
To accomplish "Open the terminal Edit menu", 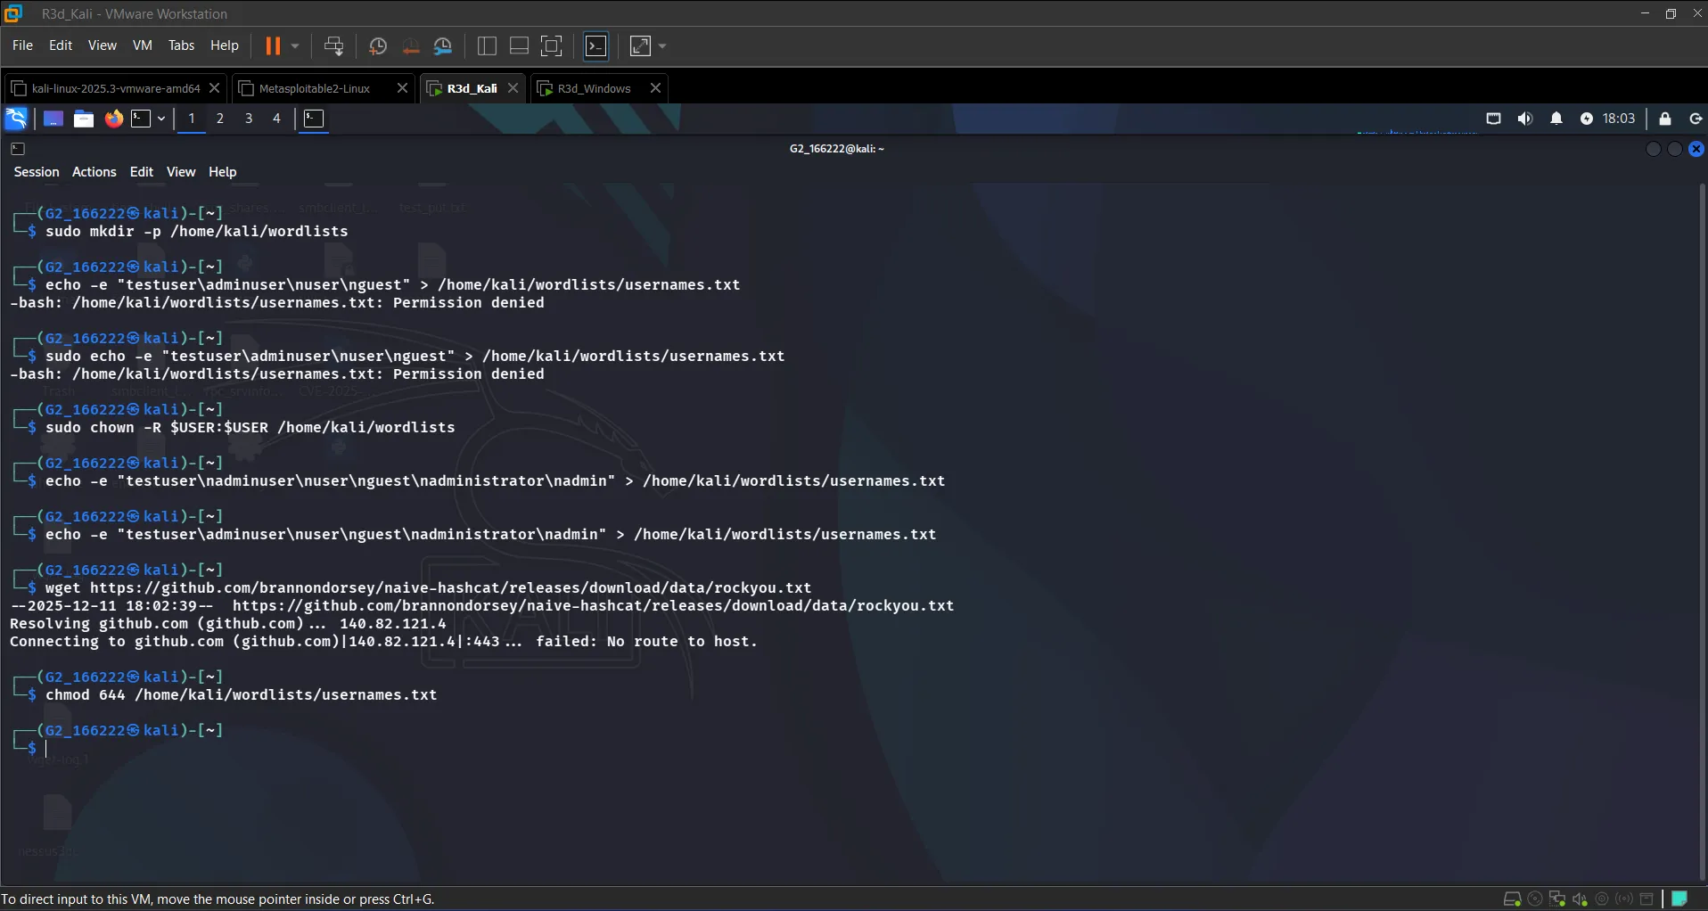I will coord(142,172).
